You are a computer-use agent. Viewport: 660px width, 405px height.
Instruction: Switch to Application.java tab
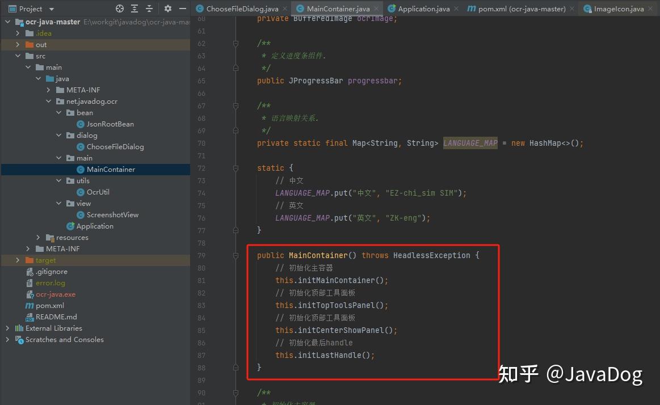click(x=423, y=9)
